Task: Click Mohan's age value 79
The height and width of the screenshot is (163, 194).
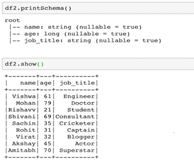Action: coord(47,103)
